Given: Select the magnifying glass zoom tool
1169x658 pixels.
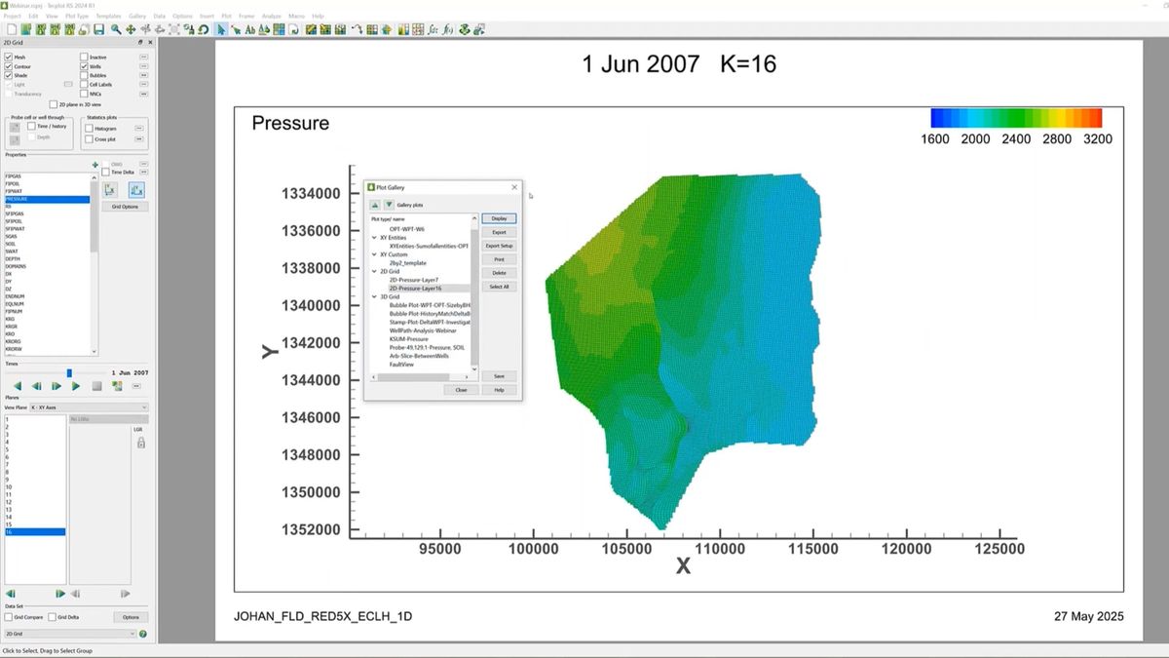Looking at the screenshot, I should 114,29.
